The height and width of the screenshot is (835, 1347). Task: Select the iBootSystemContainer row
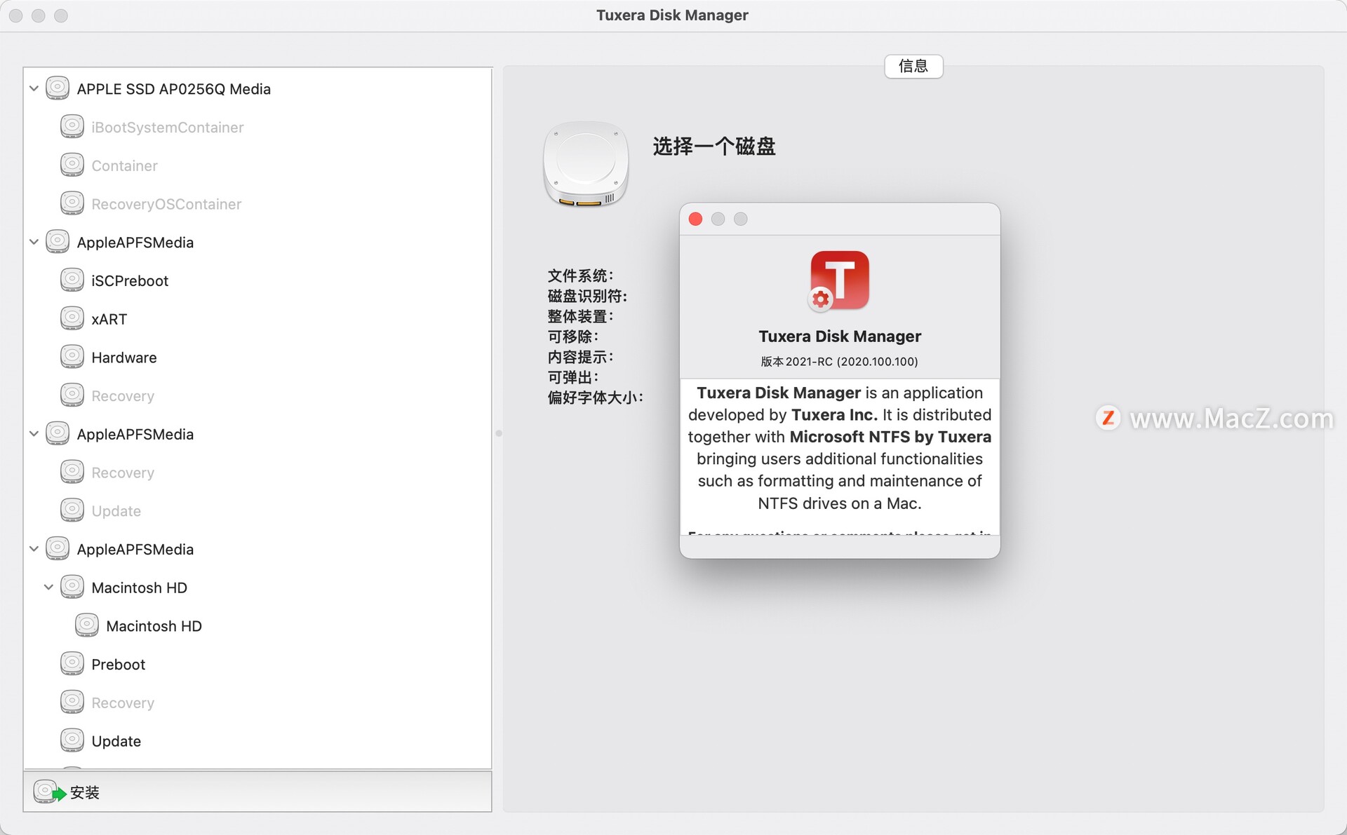point(257,127)
